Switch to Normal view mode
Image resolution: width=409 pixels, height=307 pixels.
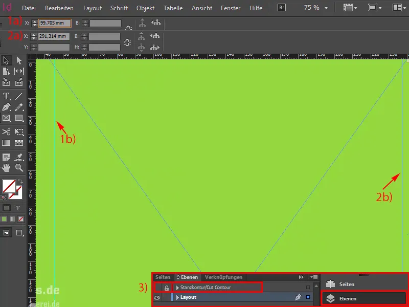(x=6, y=232)
